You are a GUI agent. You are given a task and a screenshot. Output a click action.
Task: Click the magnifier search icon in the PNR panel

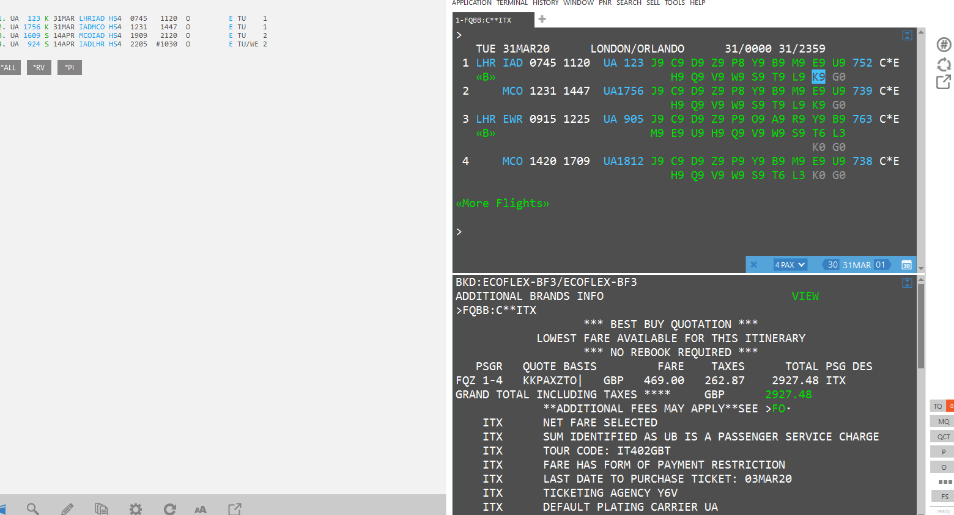tap(33, 508)
